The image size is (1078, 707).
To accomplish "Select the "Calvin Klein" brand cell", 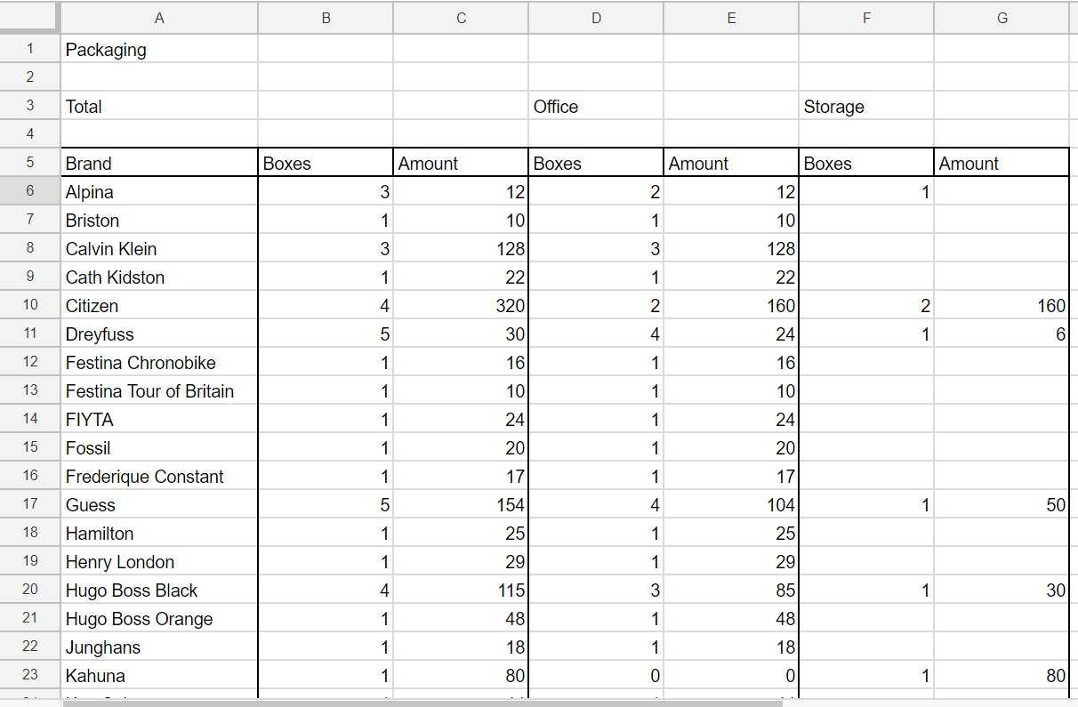I will pos(159,249).
